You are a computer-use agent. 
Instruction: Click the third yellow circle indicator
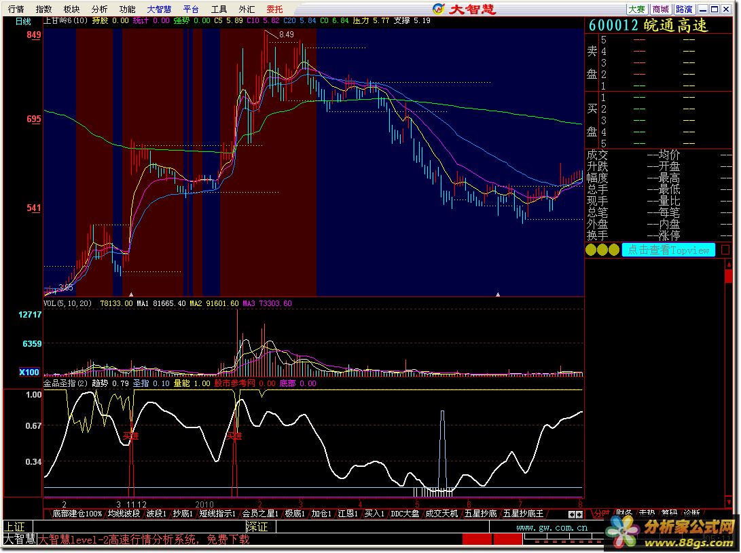click(x=613, y=250)
